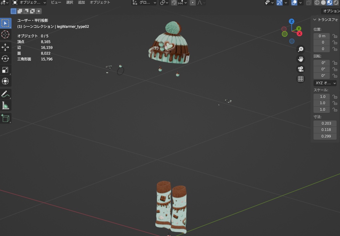Image resolution: width=340 pixels, height=236 pixels.
Task: Switch perspective/orthographic with grid icon
Action: point(300,79)
